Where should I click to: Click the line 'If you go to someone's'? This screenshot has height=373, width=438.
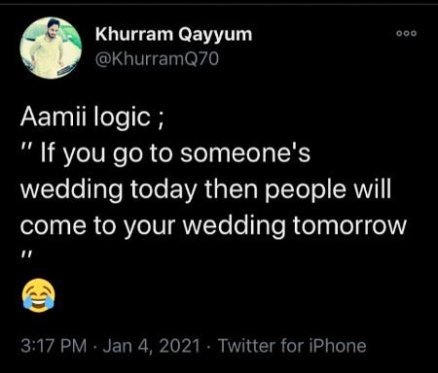[175, 153]
